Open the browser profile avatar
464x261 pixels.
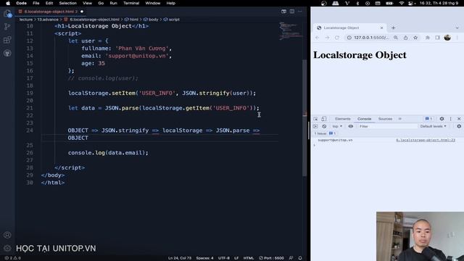447,38
